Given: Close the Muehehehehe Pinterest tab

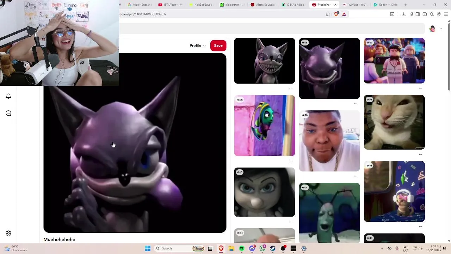Looking at the screenshot, I should (335, 5).
